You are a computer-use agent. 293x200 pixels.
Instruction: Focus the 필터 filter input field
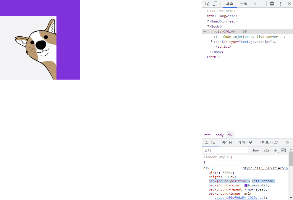[226, 150]
